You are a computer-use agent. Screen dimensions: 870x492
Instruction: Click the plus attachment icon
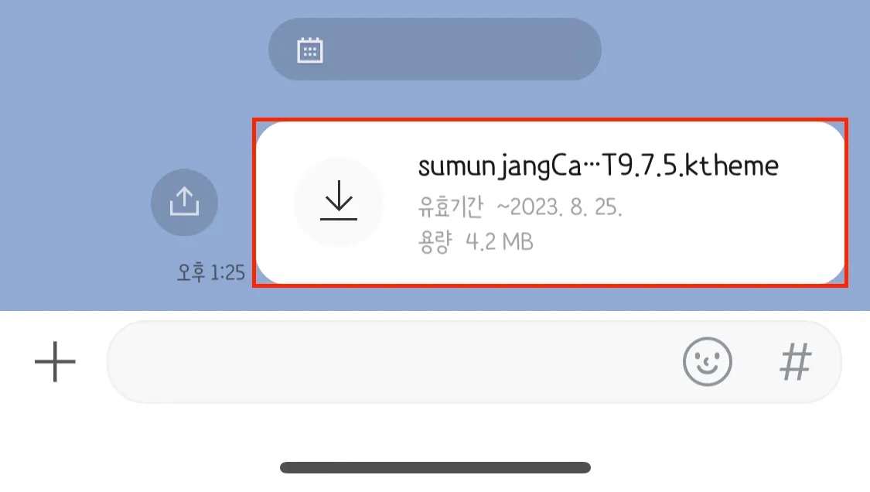coord(55,361)
